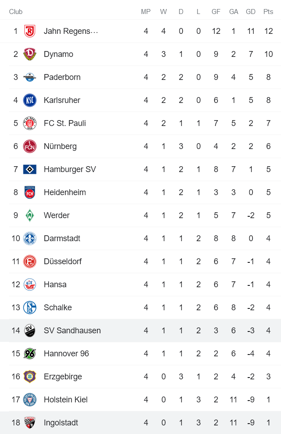Select the Werder Bremen badge

[29, 215]
